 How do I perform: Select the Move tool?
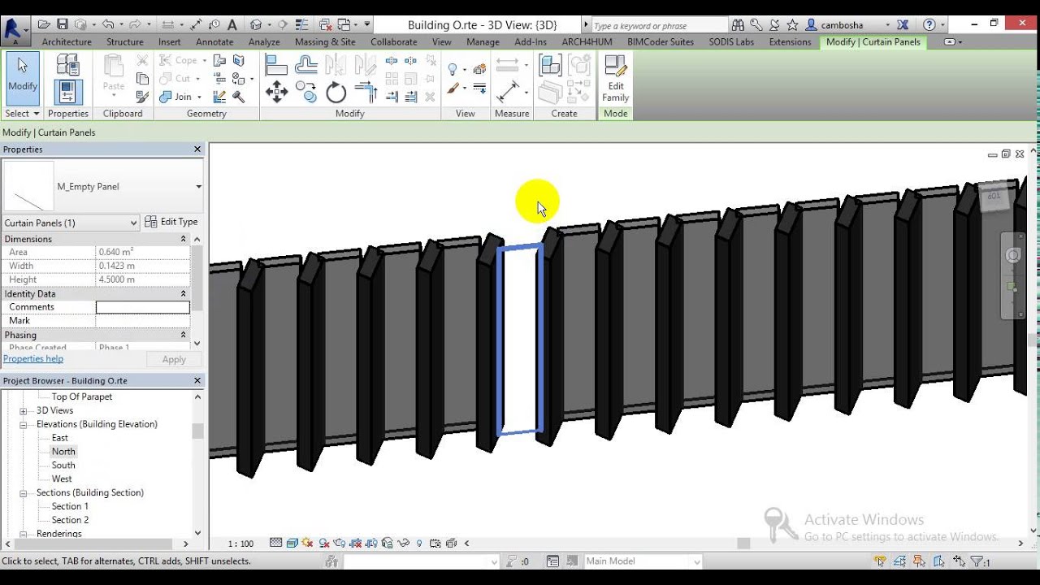pyautogui.click(x=276, y=92)
